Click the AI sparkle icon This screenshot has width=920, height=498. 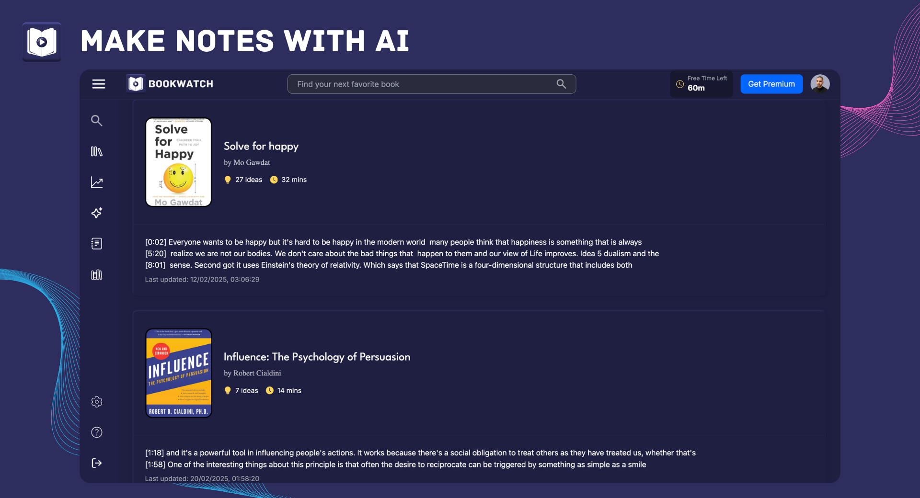click(97, 213)
